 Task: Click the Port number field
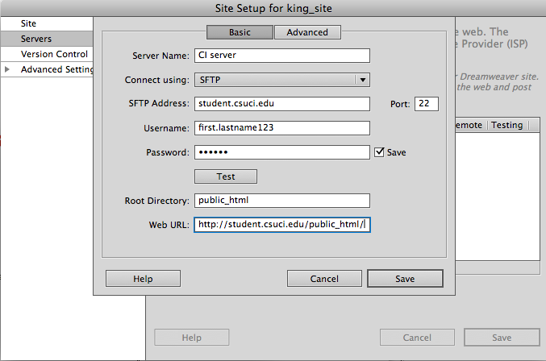[x=426, y=104]
